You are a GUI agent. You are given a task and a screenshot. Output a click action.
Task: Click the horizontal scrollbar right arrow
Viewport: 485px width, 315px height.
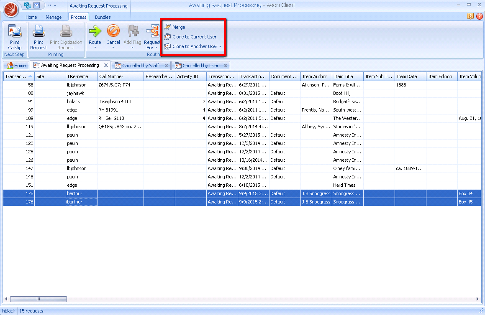[478, 299]
